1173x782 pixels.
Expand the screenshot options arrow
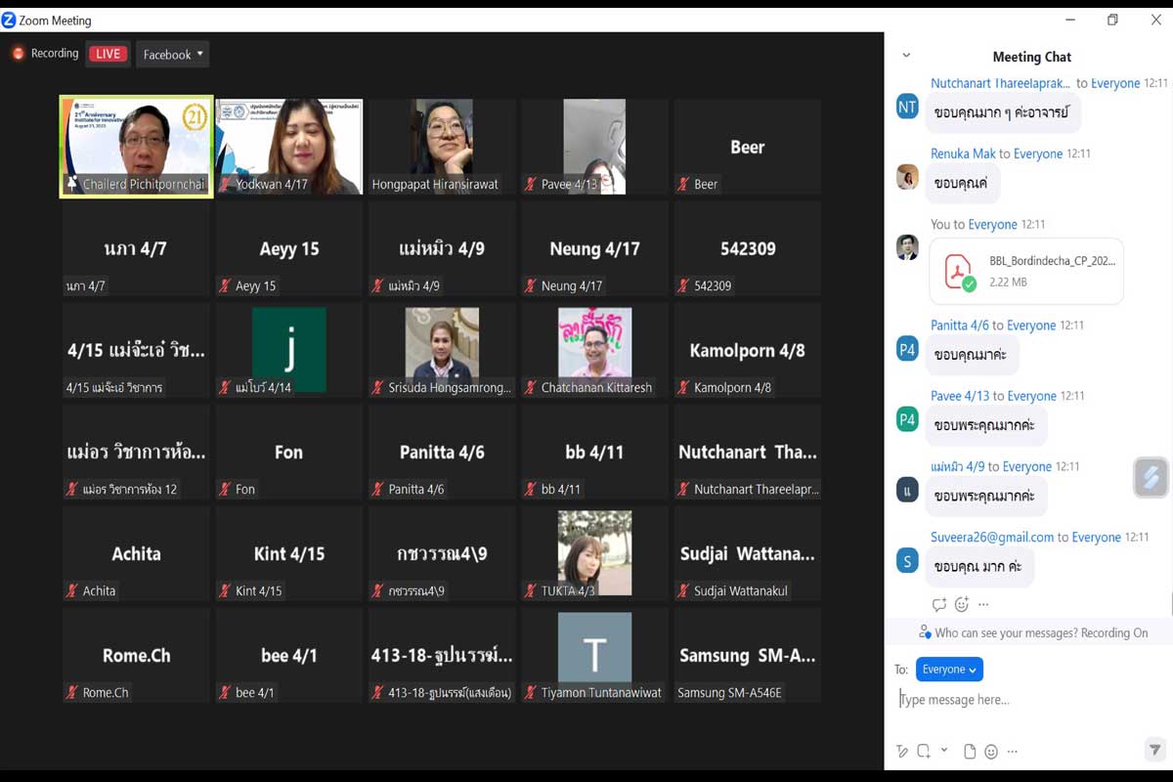pos(944,750)
